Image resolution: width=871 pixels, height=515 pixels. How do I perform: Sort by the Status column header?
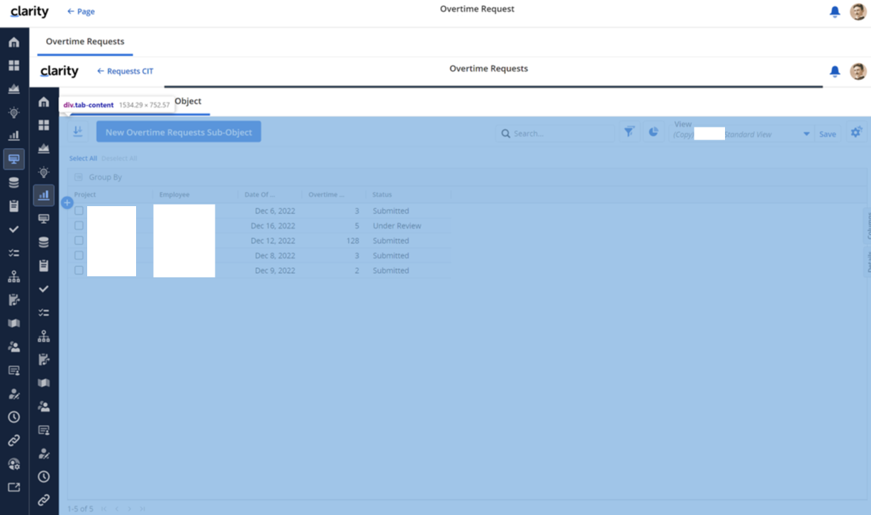coord(382,195)
